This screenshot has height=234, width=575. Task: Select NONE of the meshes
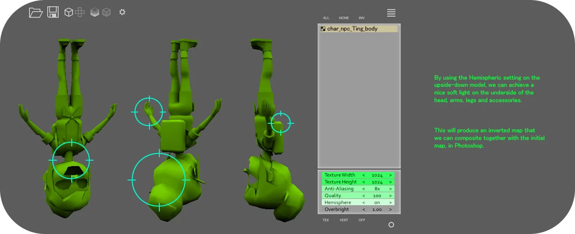(x=344, y=18)
